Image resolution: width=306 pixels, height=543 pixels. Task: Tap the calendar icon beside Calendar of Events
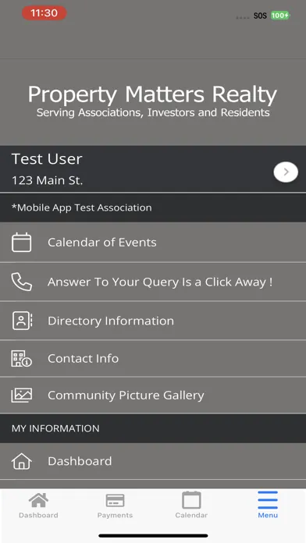point(22,243)
